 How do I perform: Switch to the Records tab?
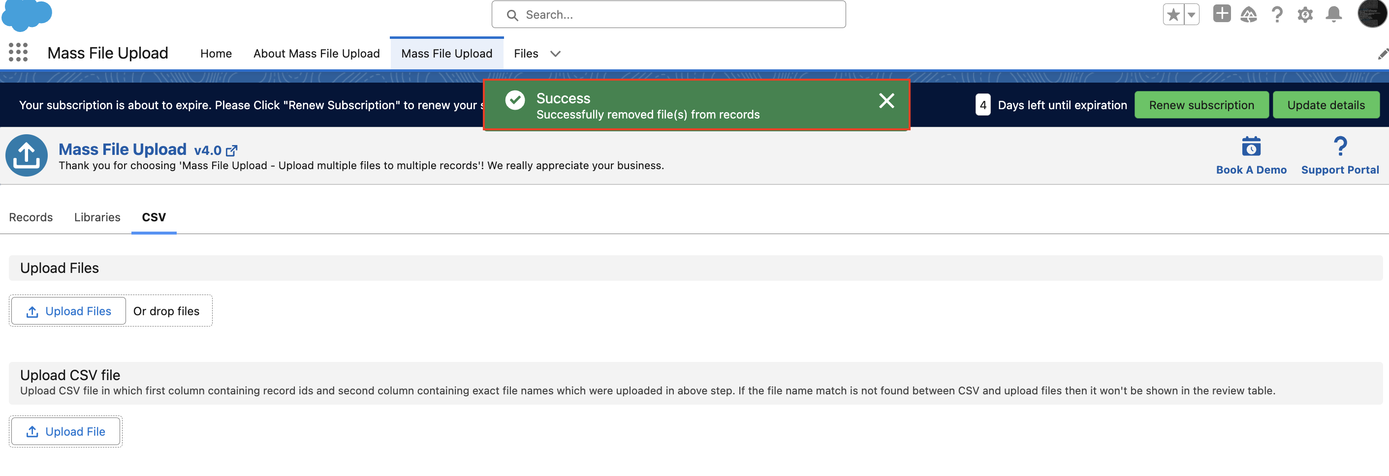click(x=31, y=217)
